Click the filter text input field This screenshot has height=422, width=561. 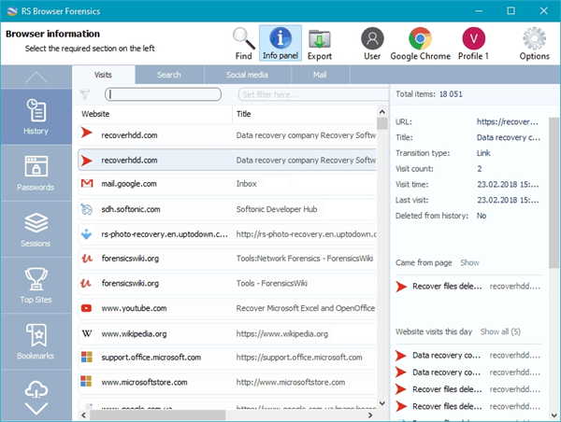point(163,94)
